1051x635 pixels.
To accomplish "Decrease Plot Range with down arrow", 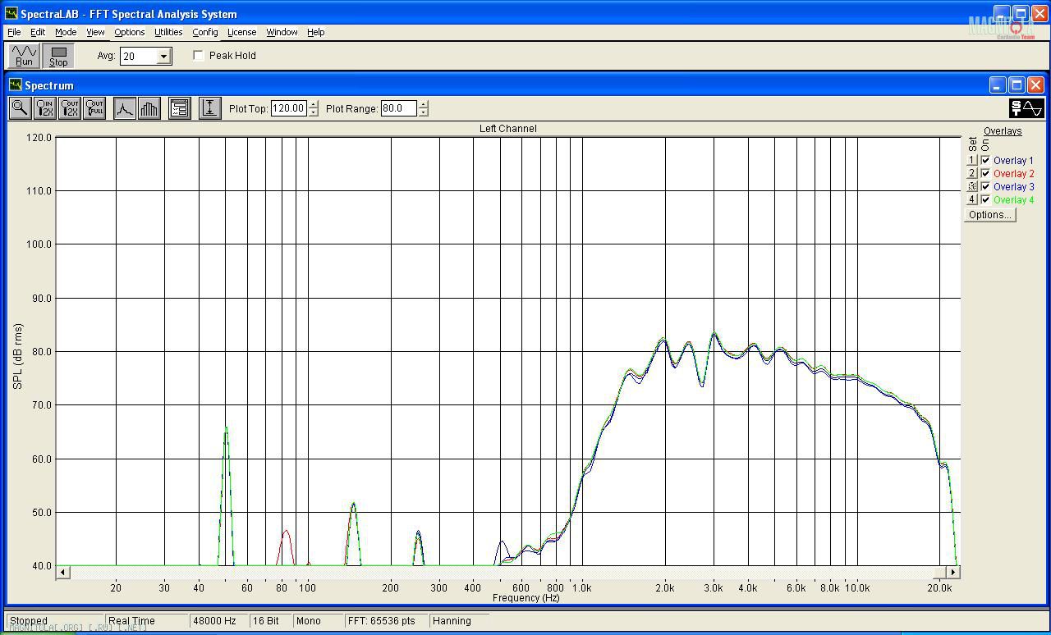I will 424,112.
